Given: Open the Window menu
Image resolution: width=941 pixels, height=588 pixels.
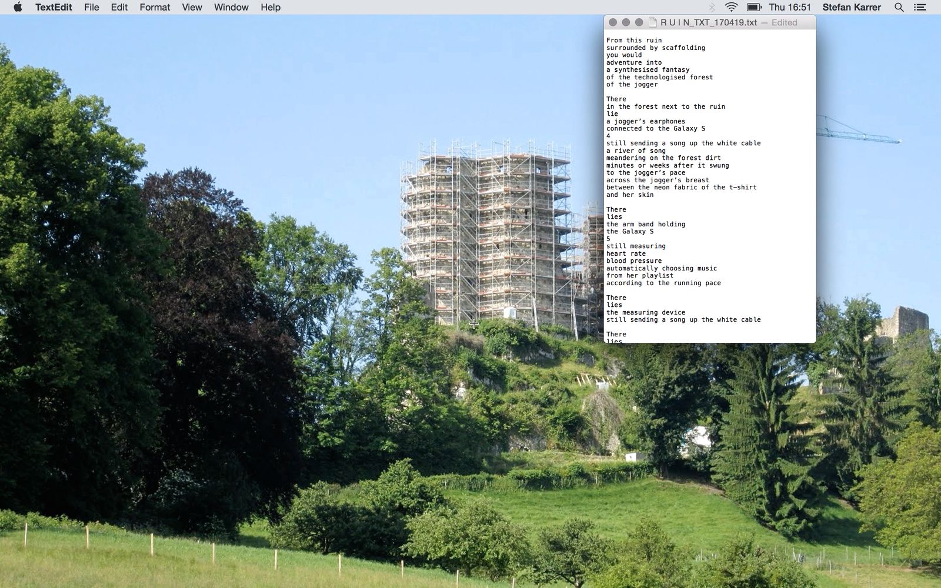Looking at the screenshot, I should coord(231,7).
